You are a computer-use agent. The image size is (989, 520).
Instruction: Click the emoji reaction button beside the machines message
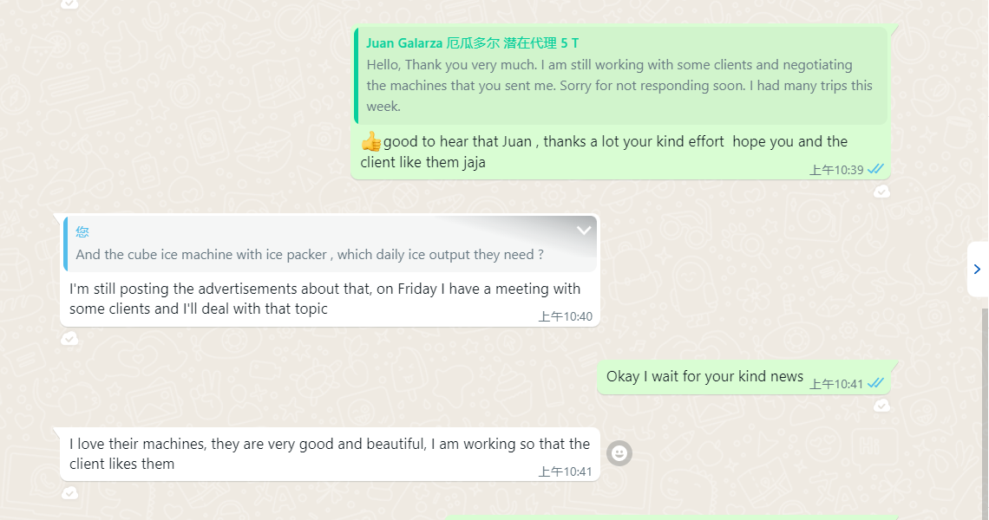pyautogui.click(x=619, y=452)
